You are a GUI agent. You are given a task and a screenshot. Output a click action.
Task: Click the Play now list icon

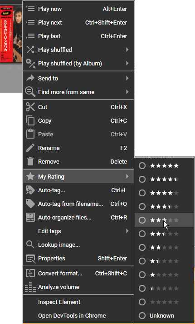[x=30, y=9]
